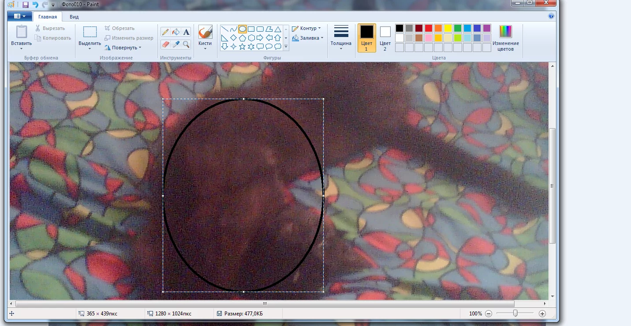Viewport: 631px width, 326px height.
Task: Pick the Fill with color bucket tool
Action: 176,32
